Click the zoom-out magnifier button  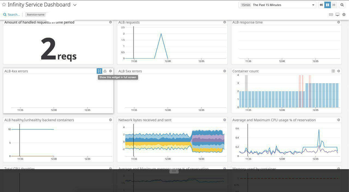coord(342,5)
